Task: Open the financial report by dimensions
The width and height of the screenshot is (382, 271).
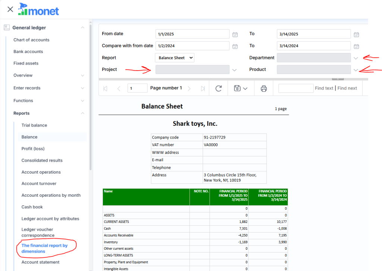Action: point(44,248)
